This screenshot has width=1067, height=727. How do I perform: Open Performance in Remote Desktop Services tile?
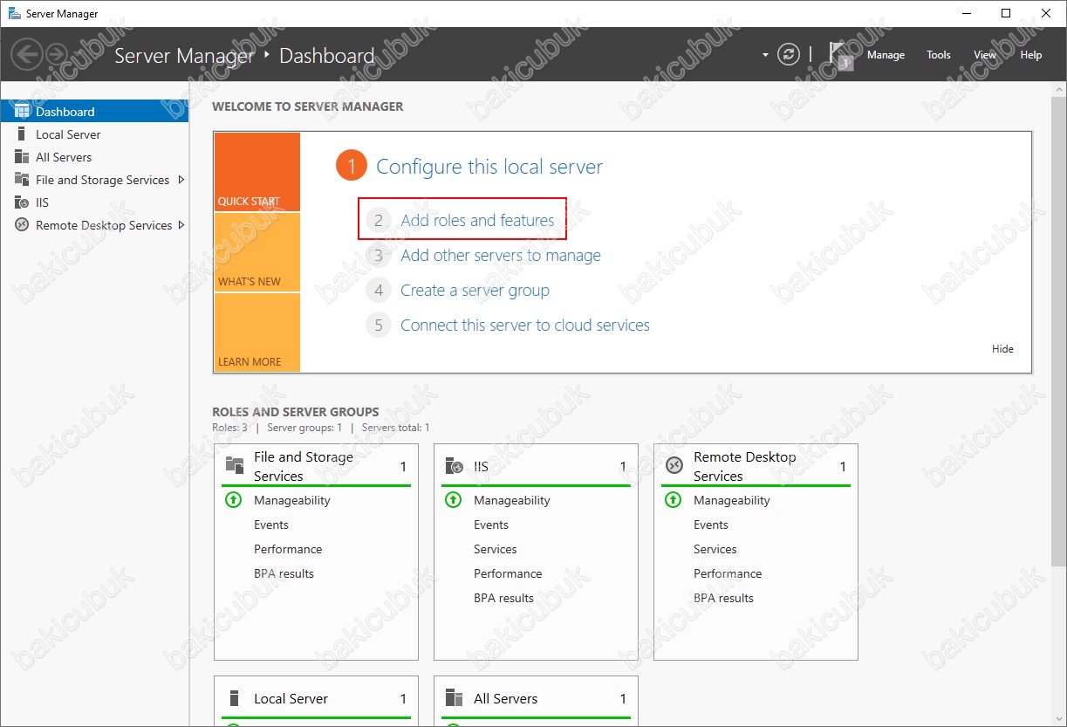click(728, 573)
